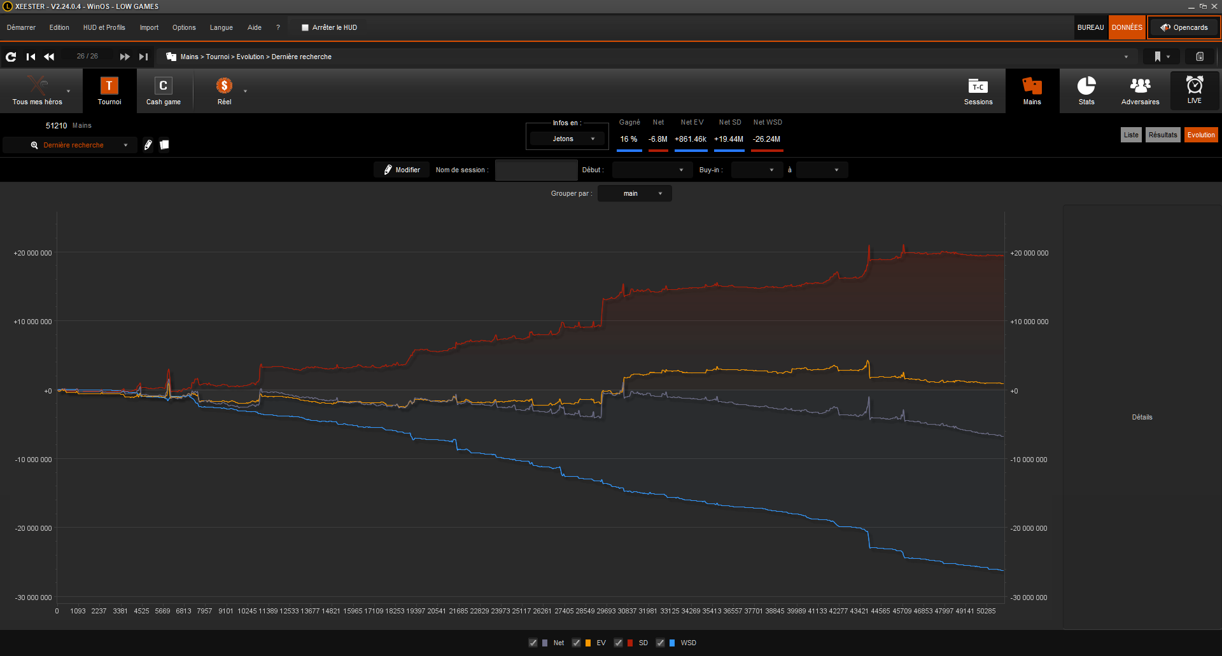Image resolution: width=1222 pixels, height=656 pixels.
Task: Click the Net WSD value -26.24M
Action: [x=766, y=139]
